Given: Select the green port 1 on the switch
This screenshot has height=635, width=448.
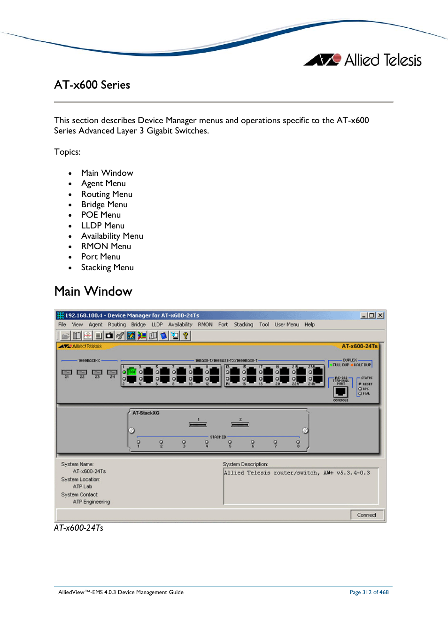Looking at the screenshot, I should [131, 371].
